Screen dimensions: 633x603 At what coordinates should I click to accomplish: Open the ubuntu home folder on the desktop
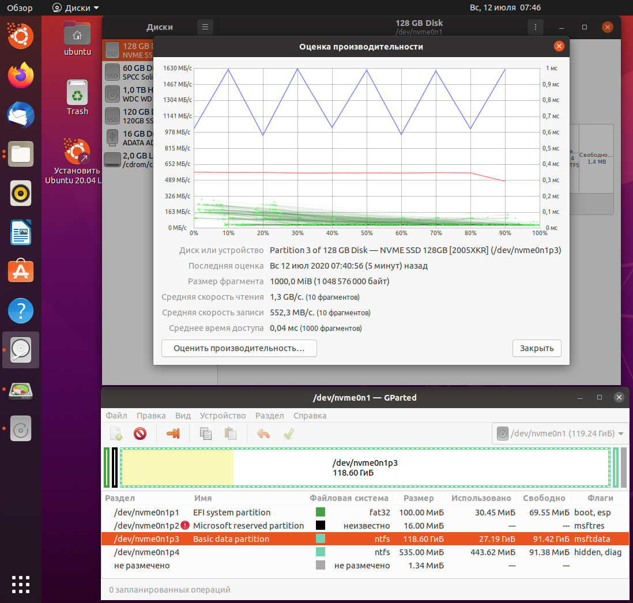[x=77, y=39]
